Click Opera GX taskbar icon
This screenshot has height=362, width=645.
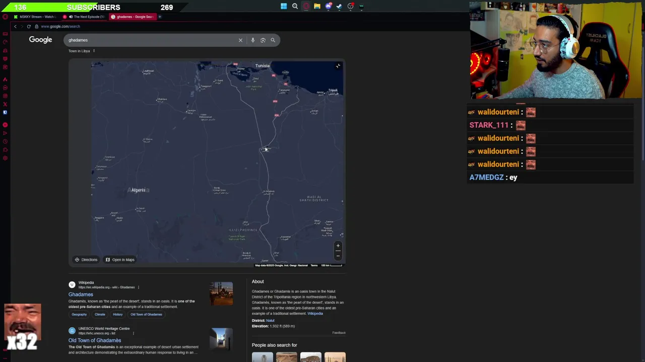[306, 7]
